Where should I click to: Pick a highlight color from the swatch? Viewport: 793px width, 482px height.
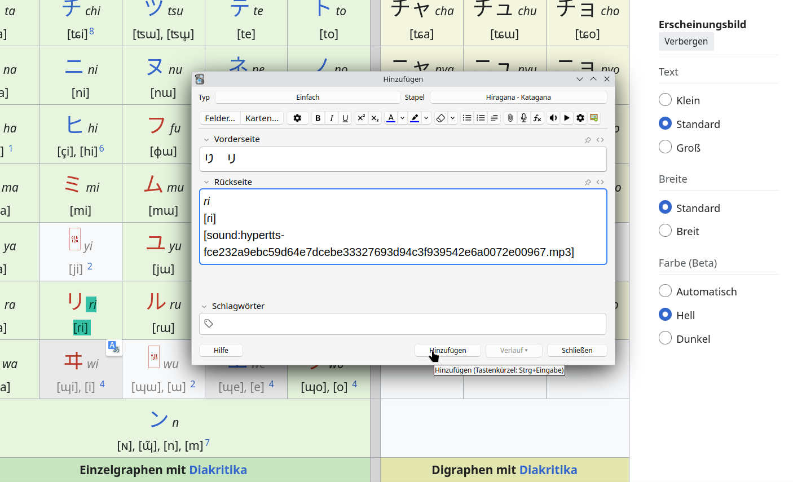tap(415, 118)
